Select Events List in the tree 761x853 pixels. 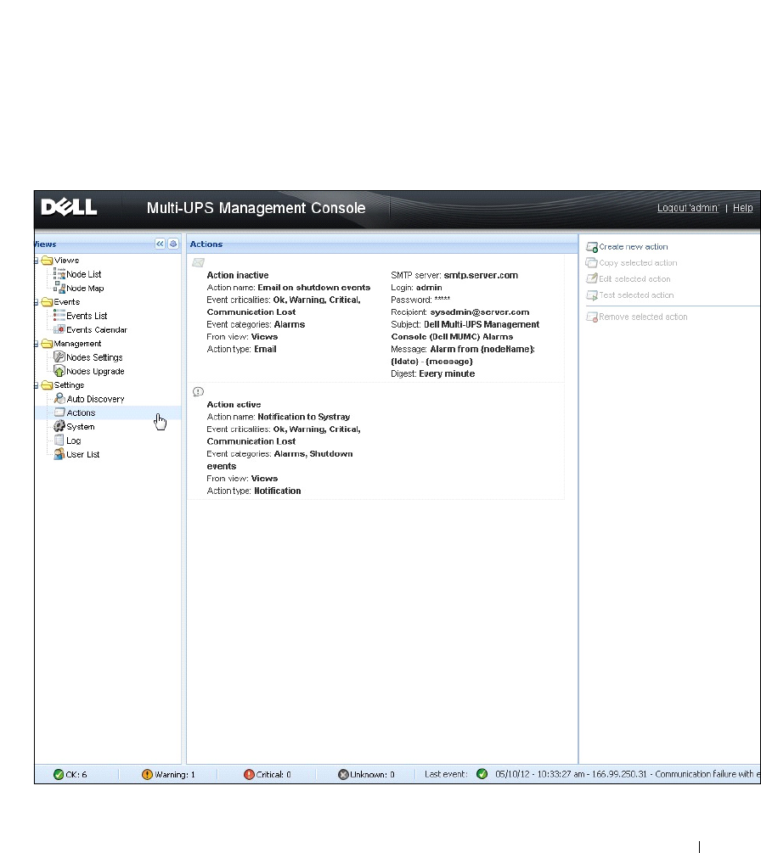click(87, 316)
